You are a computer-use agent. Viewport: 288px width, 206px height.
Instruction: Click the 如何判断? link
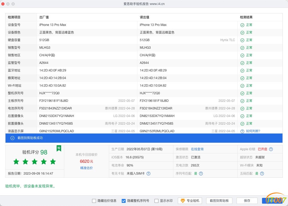pos(253,131)
